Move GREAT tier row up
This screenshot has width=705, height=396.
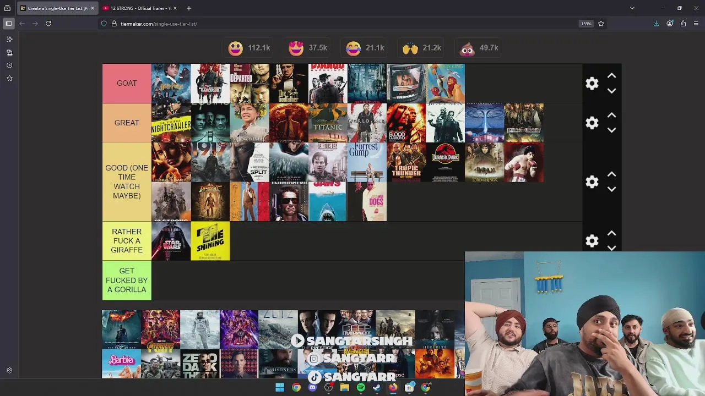[x=611, y=116]
